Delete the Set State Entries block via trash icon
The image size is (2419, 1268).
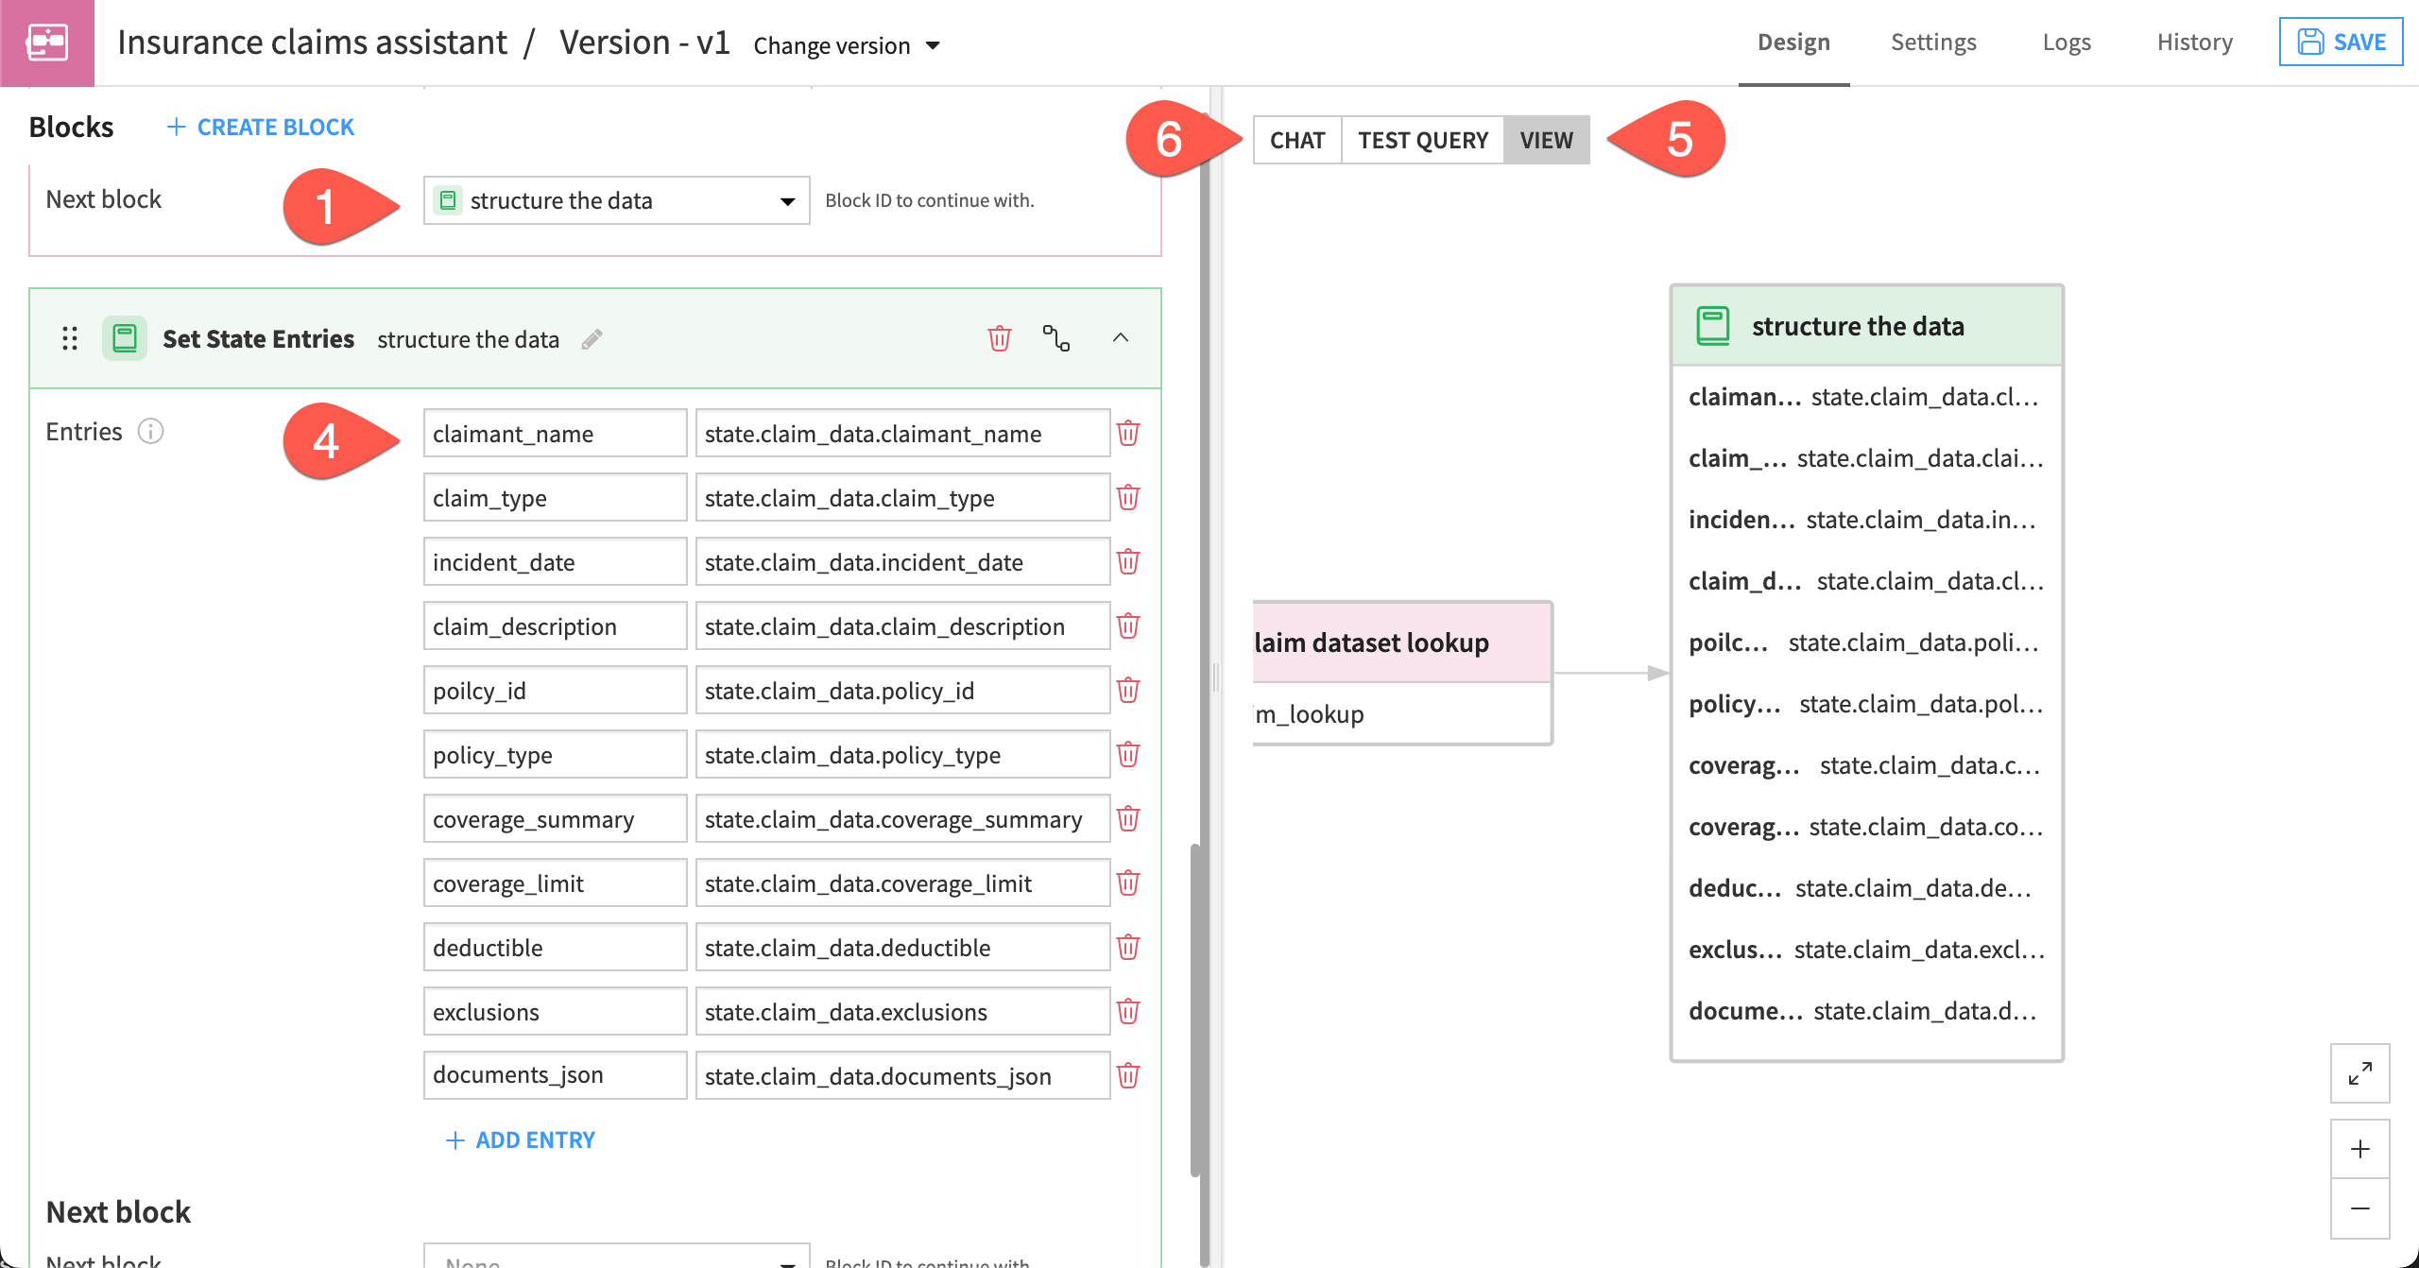click(999, 338)
